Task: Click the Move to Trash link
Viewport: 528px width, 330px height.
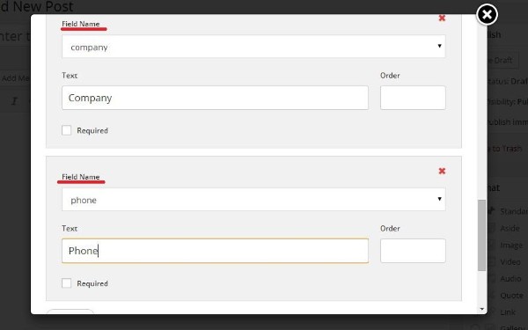Action: 504,149
